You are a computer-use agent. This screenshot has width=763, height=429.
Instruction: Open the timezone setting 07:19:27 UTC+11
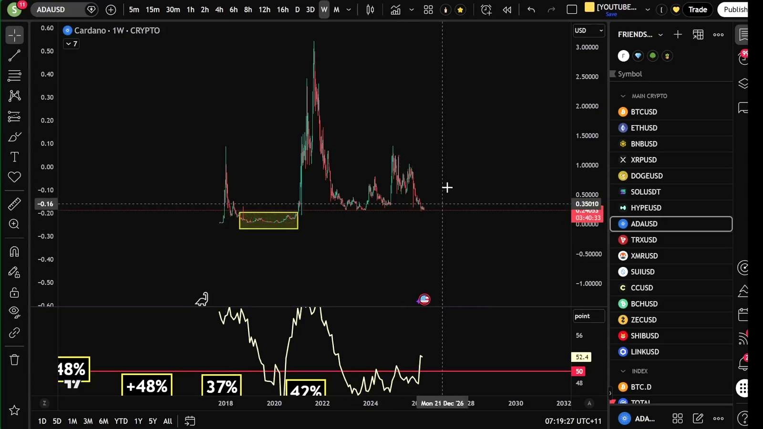(573, 421)
